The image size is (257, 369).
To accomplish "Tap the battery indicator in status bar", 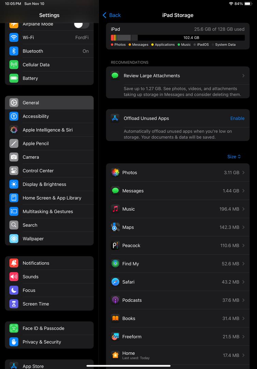I will pyautogui.click(x=248, y=4).
